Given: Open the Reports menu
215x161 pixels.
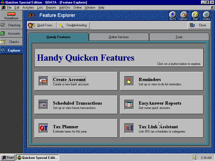Looking at the screenshot, I should point(51,8).
